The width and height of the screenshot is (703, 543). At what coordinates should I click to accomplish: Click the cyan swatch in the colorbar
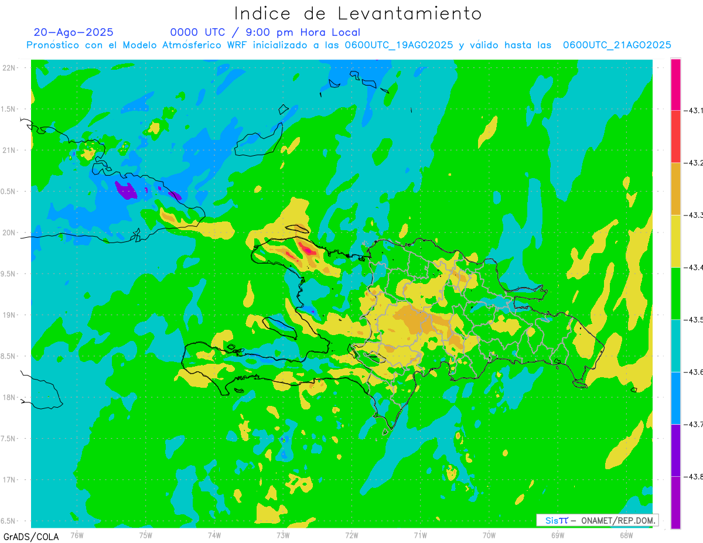(675, 346)
